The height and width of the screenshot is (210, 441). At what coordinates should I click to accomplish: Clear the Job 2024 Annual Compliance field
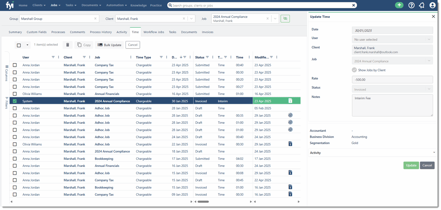[x=267, y=19]
